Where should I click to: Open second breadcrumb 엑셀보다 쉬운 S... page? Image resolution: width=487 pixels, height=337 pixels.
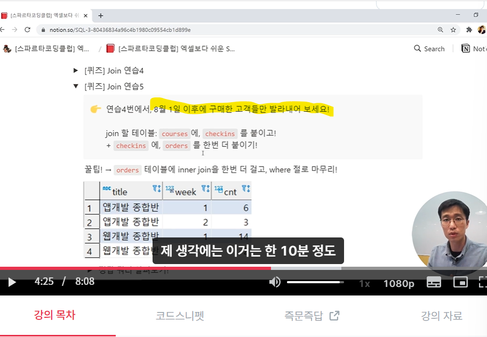pos(171,48)
